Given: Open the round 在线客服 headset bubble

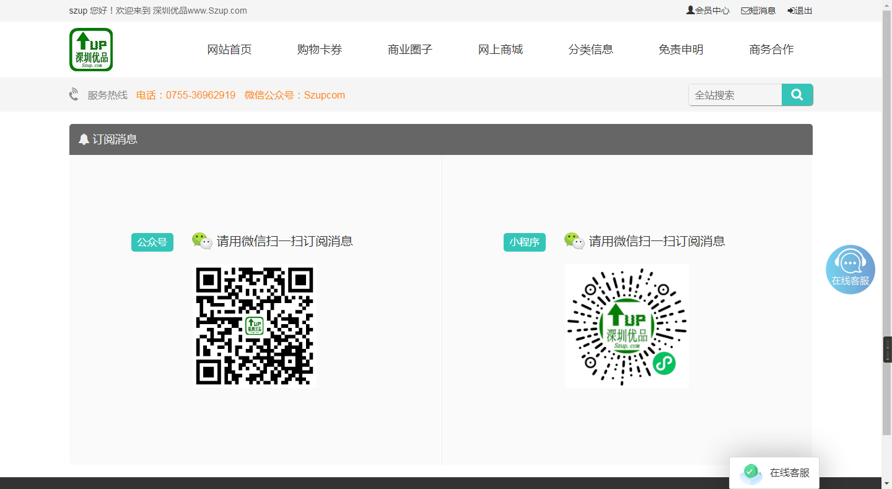Looking at the screenshot, I should coord(850,269).
